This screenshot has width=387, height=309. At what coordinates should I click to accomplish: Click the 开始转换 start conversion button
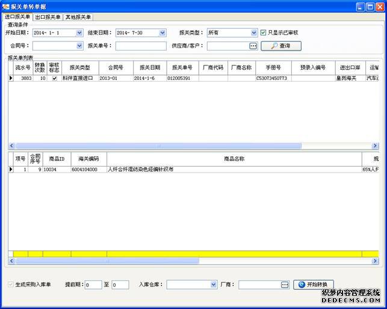point(313,284)
